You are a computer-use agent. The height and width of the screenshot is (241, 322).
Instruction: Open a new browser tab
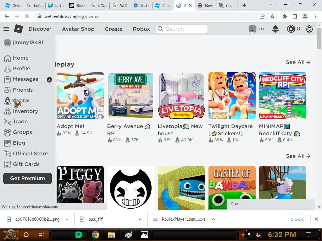coord(244,6)
